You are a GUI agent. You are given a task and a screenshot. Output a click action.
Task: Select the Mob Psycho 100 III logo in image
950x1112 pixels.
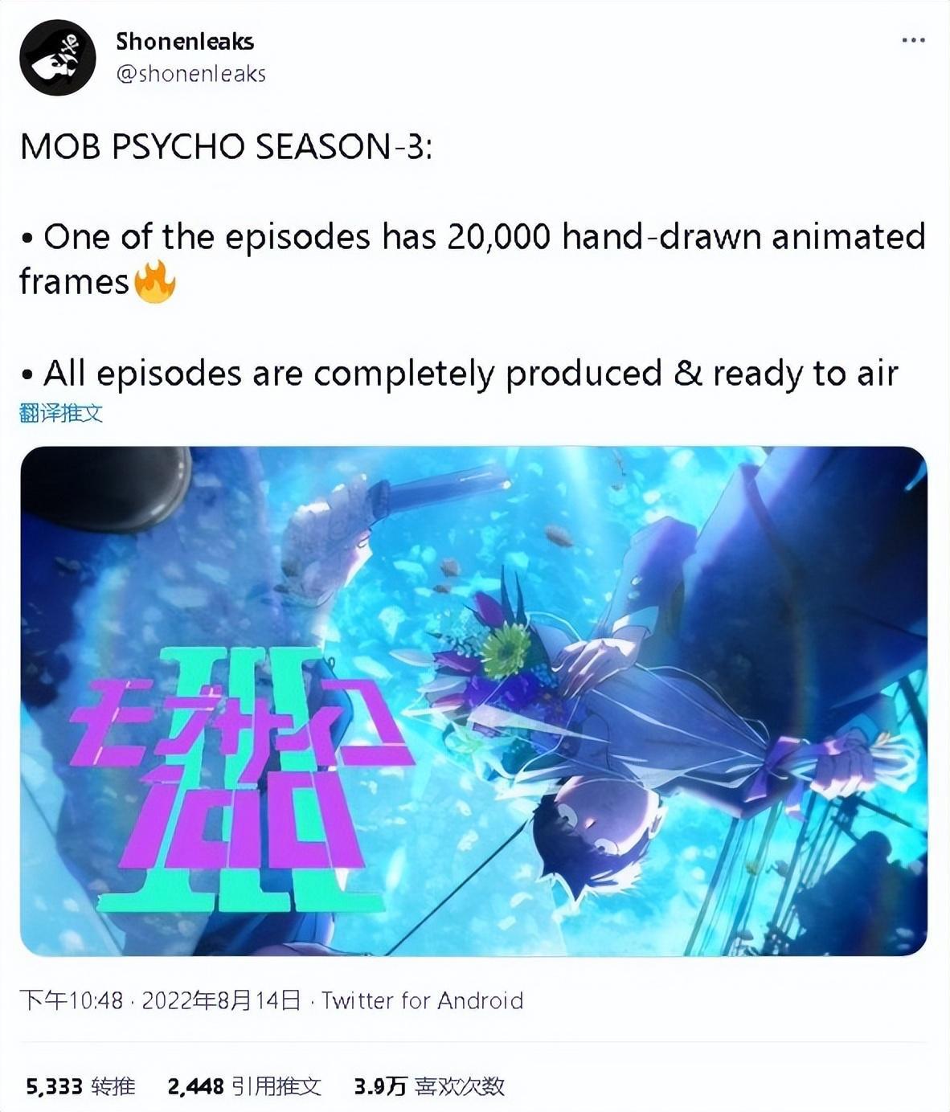tap(241, 781)
